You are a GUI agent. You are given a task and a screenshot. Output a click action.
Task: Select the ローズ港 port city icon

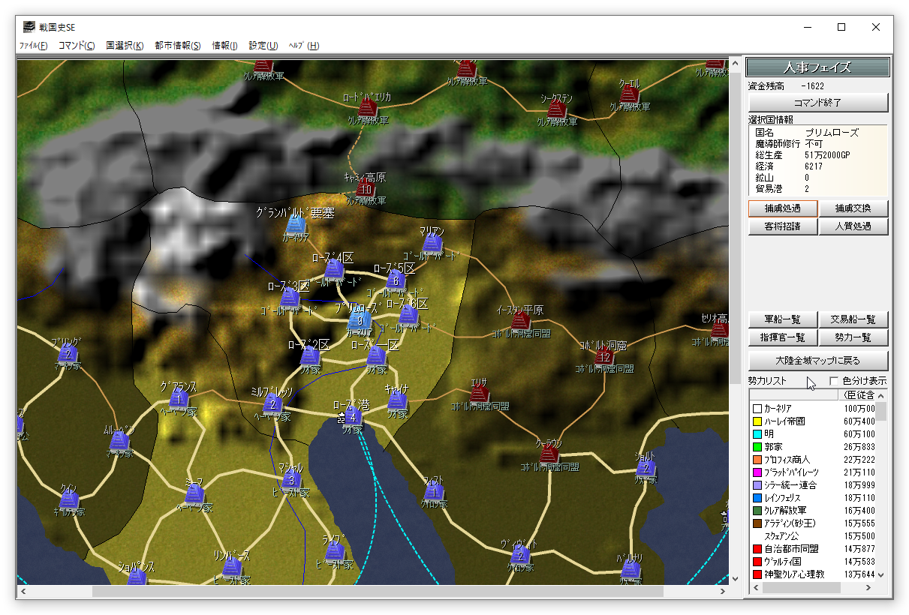pos(352,416)
